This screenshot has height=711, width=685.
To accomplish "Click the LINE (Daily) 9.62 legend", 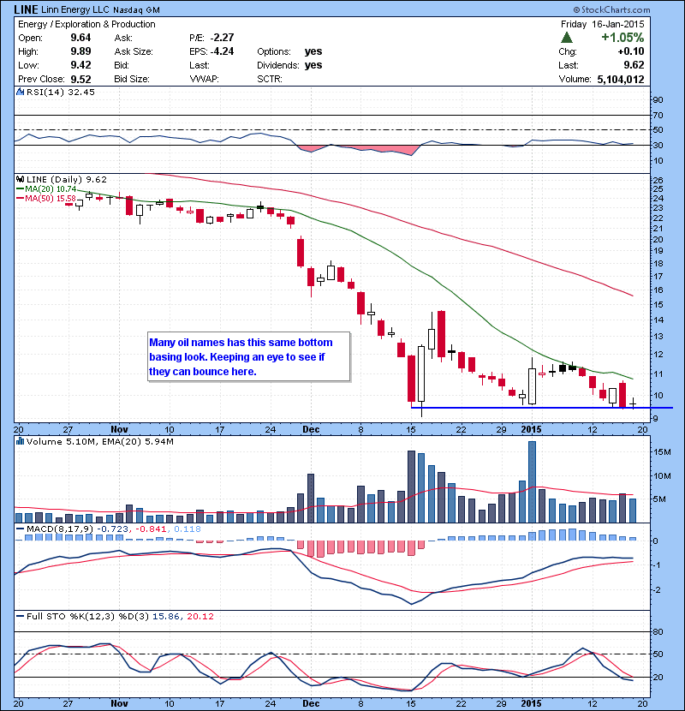I will click(x=67, y=180).
